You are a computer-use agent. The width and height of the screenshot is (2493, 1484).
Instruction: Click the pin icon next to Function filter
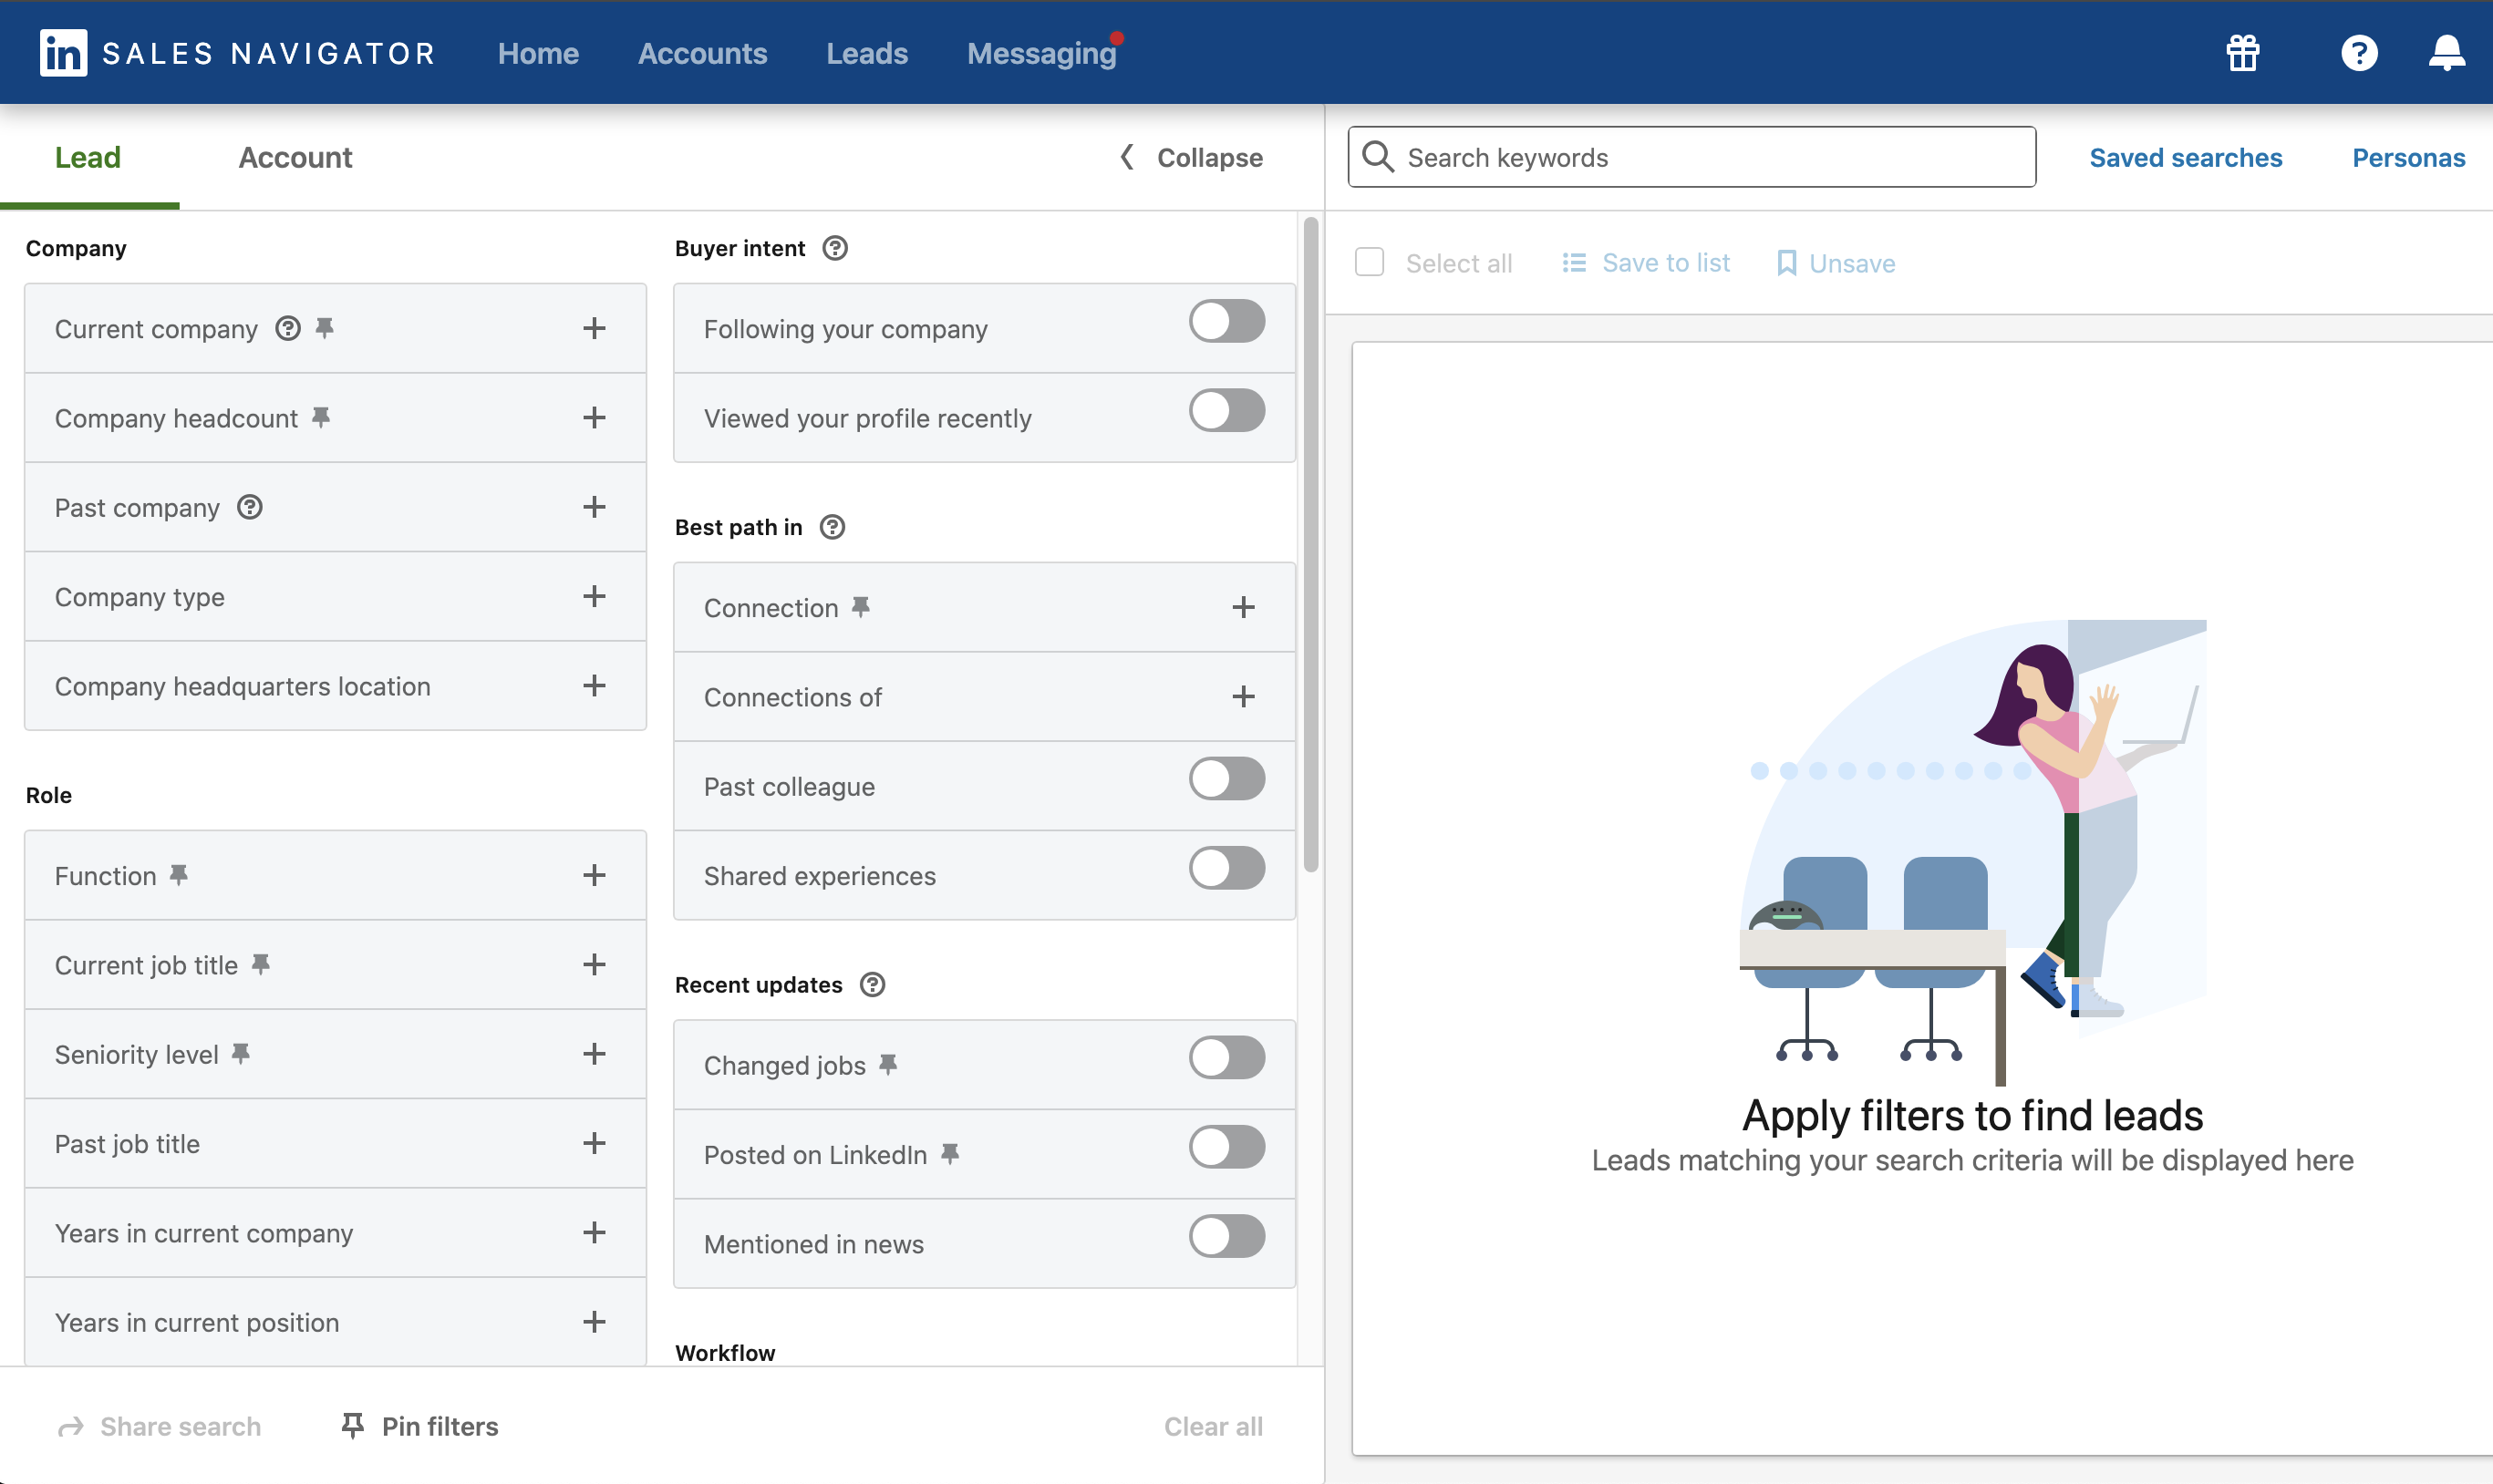pyautogui.click(x=179, y=872)
